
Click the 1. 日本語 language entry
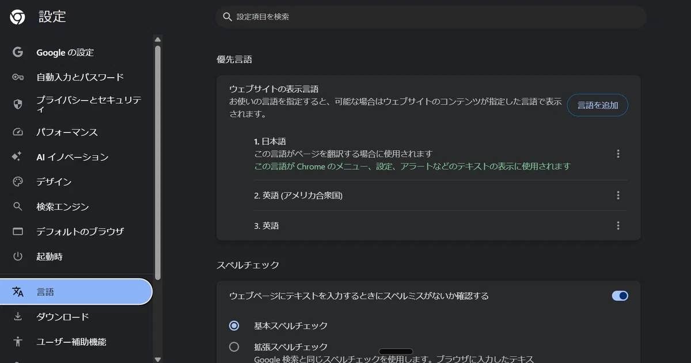point(270,142)
